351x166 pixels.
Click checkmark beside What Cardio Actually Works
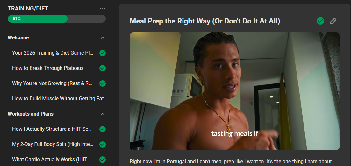(x=103, y=160)
